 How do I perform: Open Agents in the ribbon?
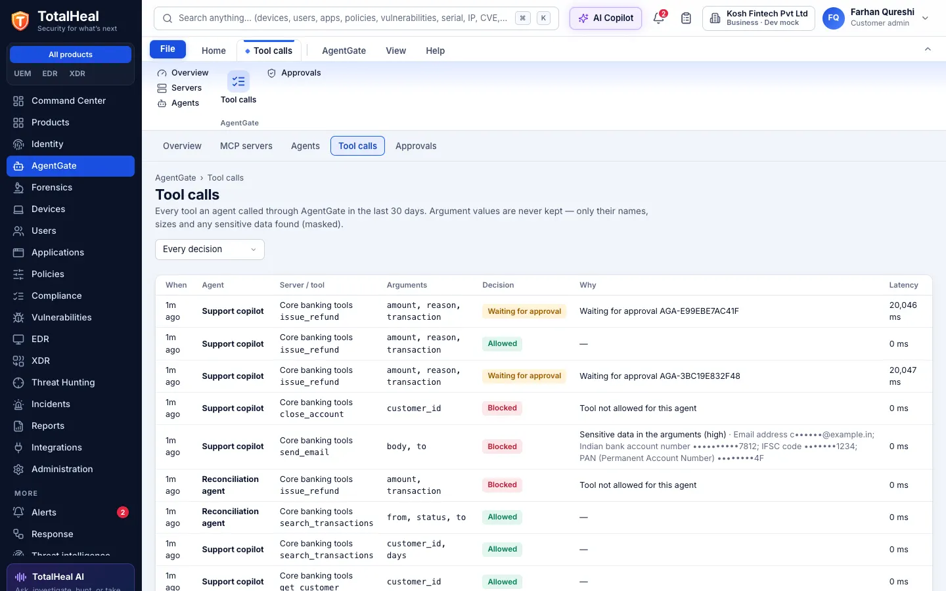(x=178, y=103)
